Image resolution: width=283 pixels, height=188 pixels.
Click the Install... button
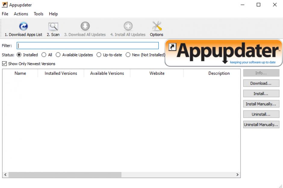(x=261, y=94)
